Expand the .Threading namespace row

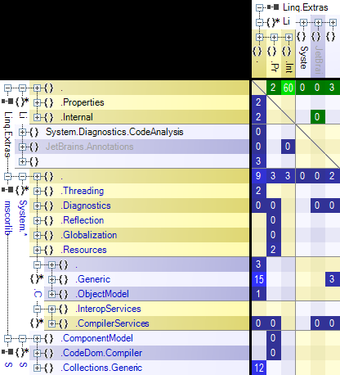point(37,191)
